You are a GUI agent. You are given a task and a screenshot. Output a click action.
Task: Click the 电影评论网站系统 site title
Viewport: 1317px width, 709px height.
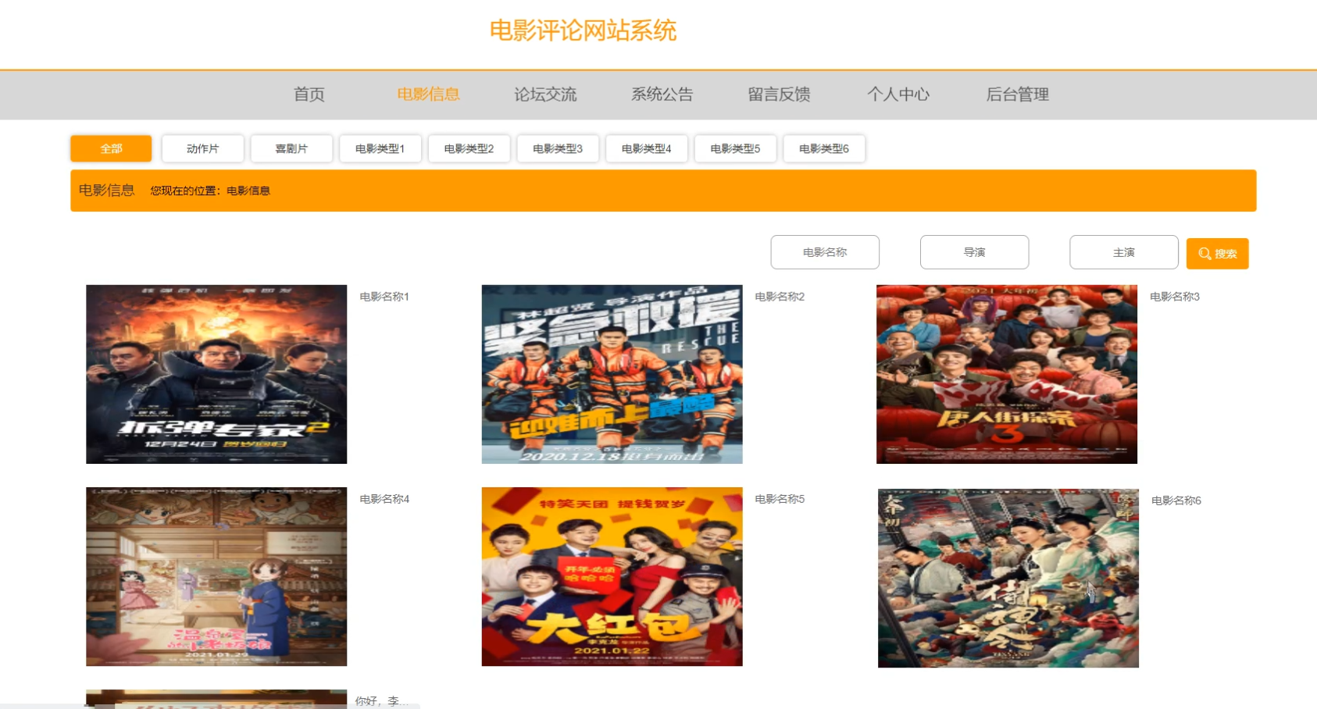click(583, 30)
